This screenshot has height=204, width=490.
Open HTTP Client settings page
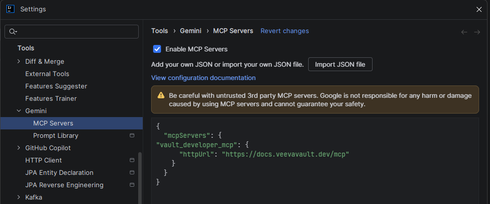click(x=44, y=160)
